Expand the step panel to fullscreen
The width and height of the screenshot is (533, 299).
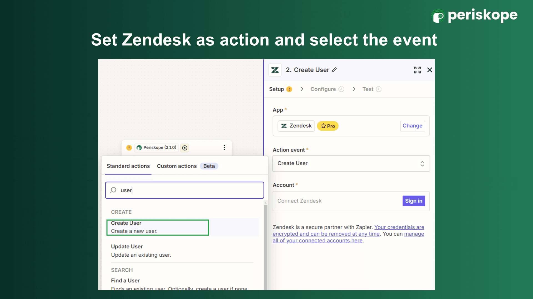(x=417, y=70)
